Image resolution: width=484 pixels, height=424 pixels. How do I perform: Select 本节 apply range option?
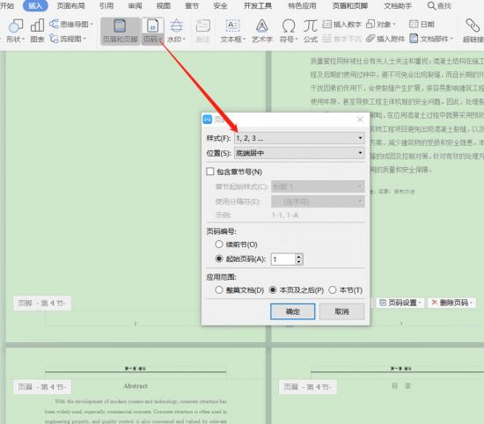tap(333, 290)
